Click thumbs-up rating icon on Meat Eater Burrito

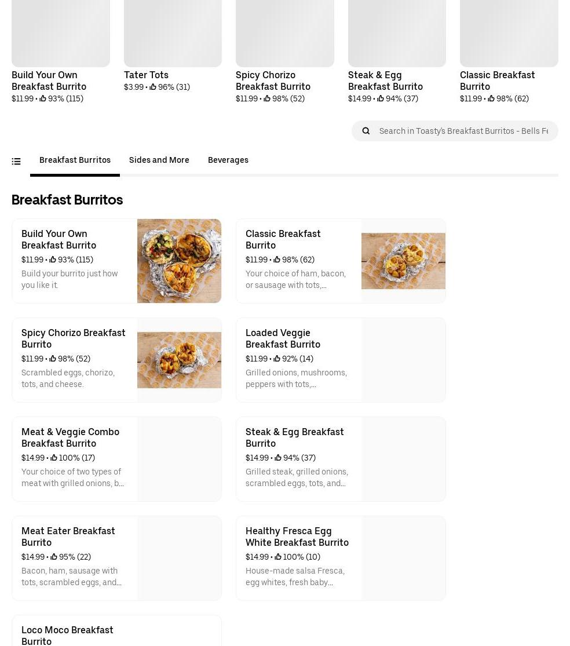click(x=54, y=557)
